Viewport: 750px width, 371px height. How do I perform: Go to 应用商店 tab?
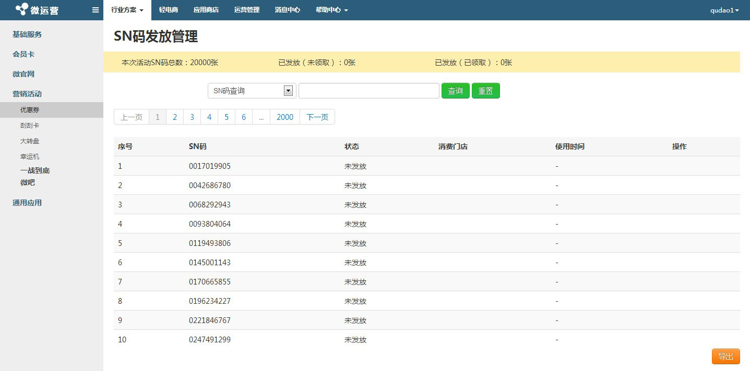[206, 10]
